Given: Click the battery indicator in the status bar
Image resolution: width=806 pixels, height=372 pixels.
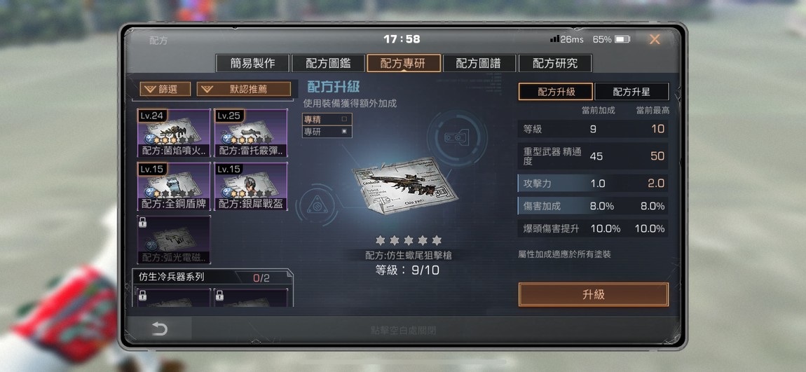Looking at the screenshot, I should tap(622, 39).
